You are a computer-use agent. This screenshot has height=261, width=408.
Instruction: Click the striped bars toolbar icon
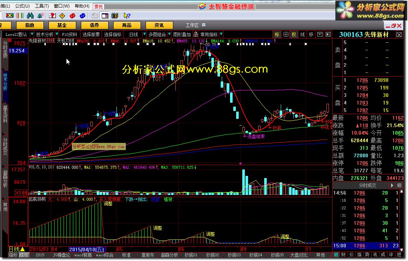tap(20, 16)
